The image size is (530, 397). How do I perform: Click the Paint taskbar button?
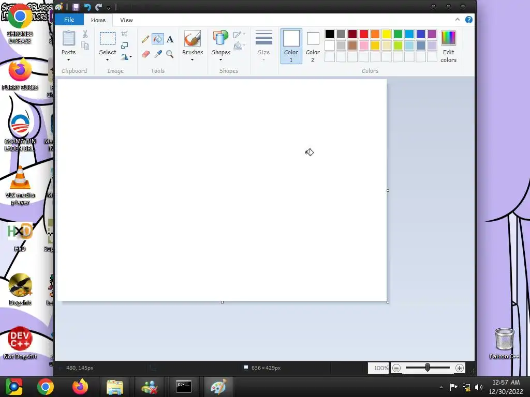pyautogui.click(x=218, y=387)
